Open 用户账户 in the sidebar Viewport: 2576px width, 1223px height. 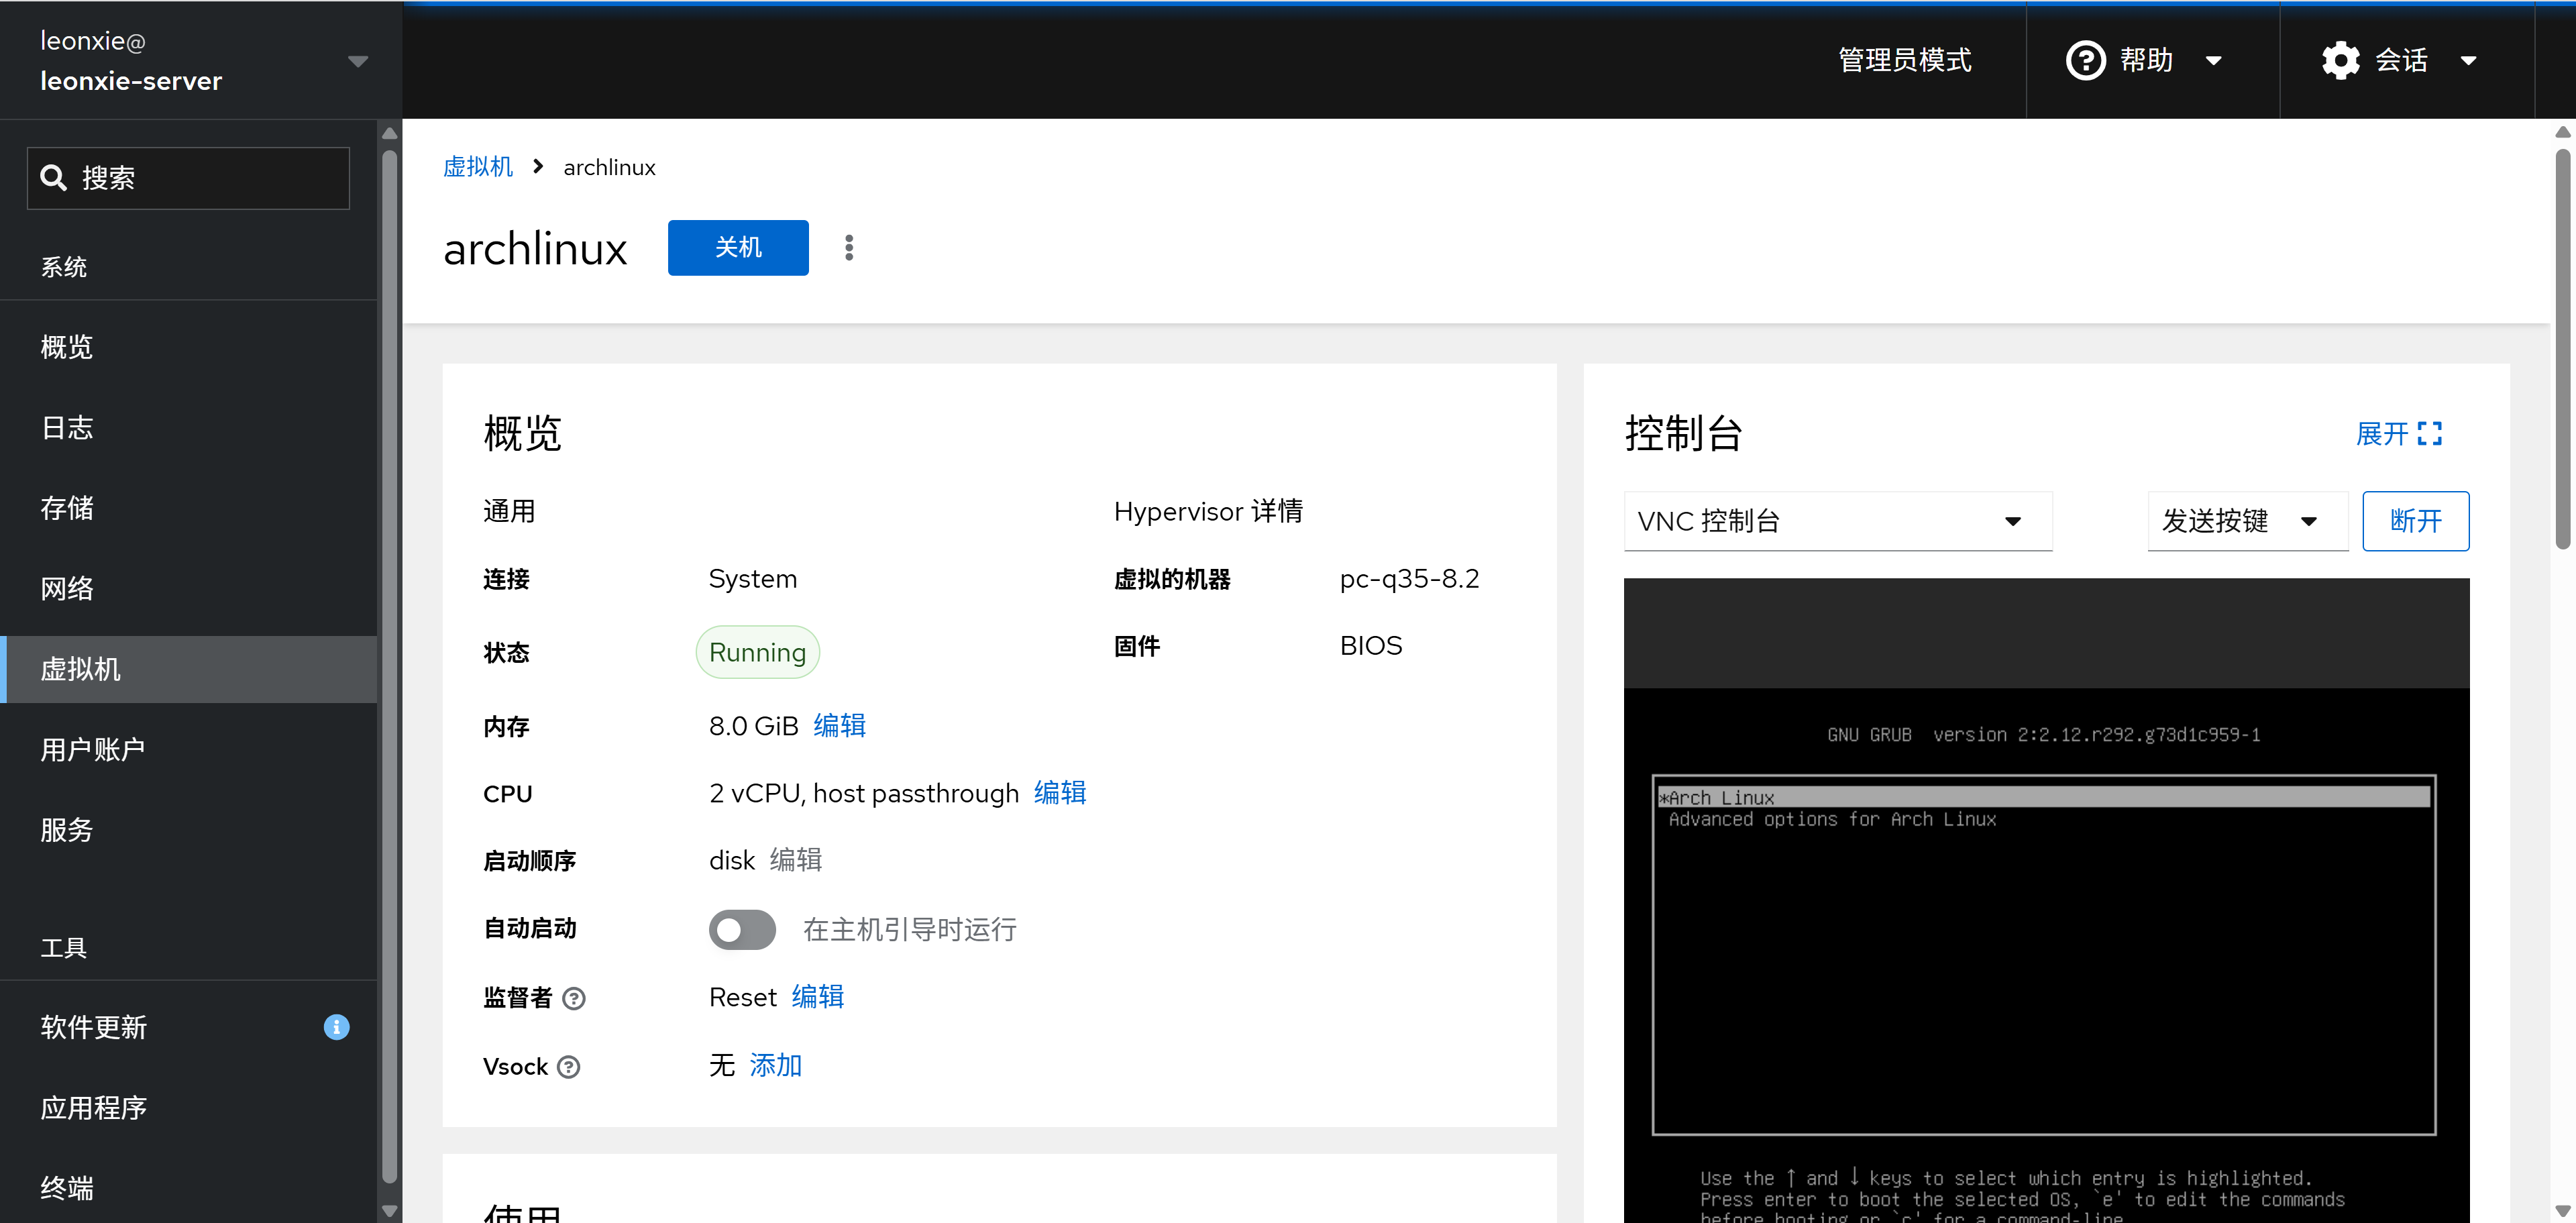pyautogui.click(x=189, y=750)
